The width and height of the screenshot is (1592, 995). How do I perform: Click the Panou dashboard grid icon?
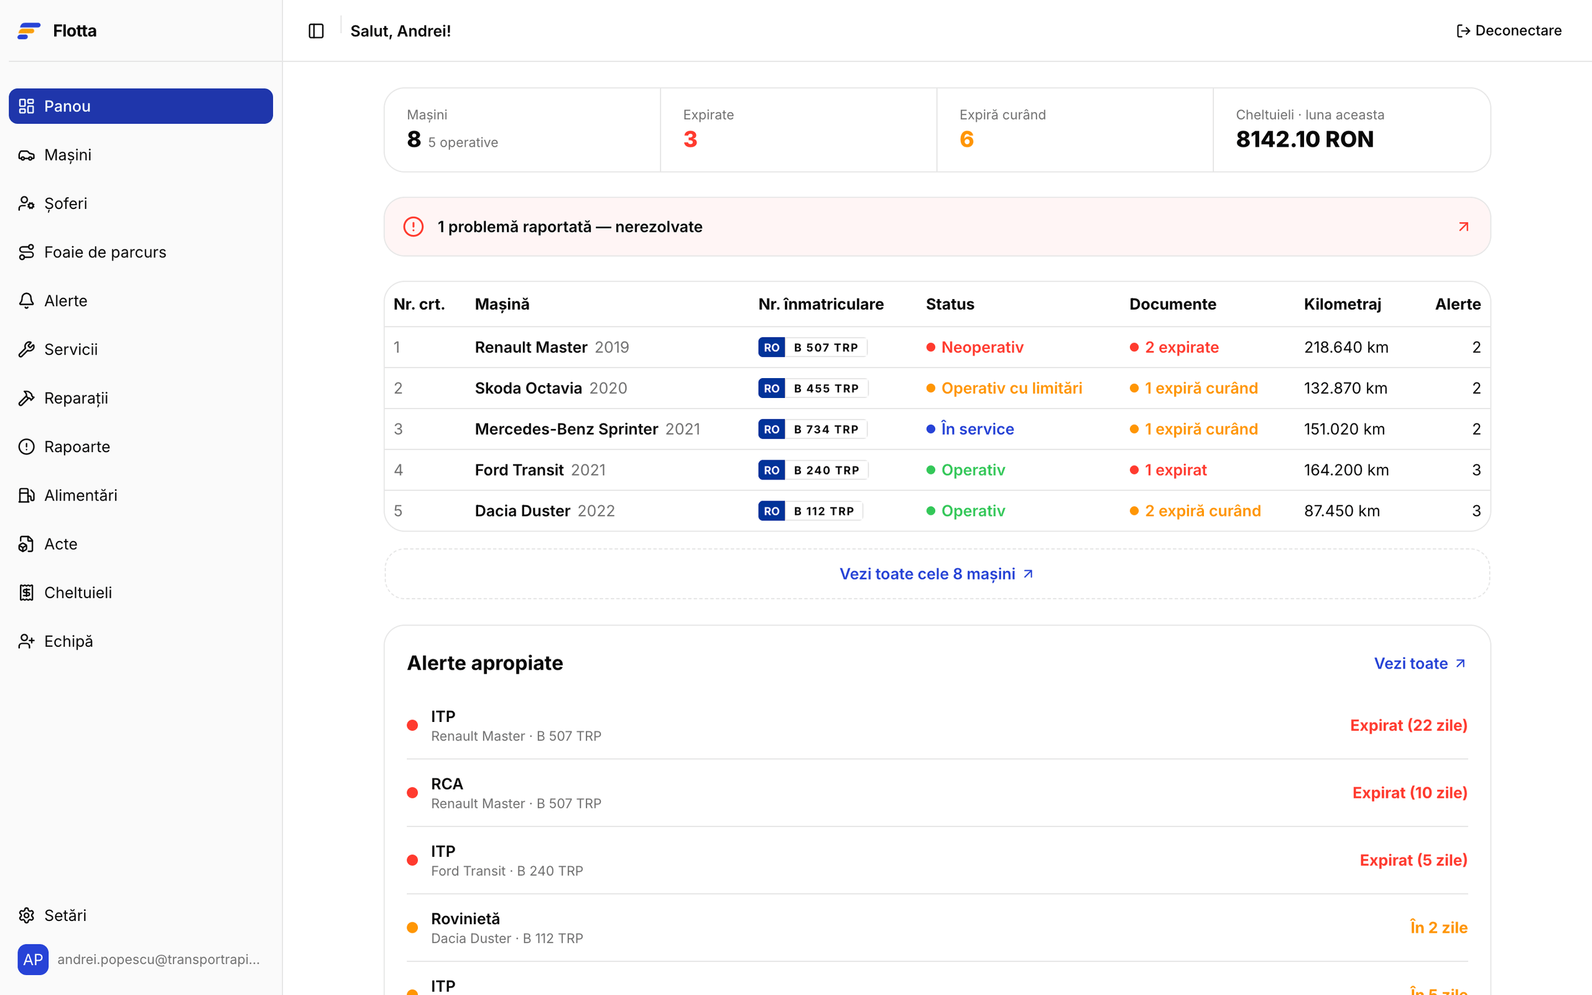(26, 106)
